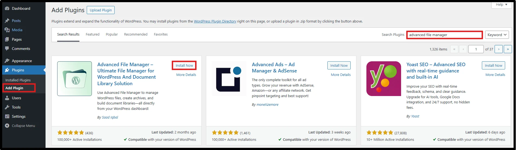Click the Appearance paintbrush icon
Screen dimensions: 516x150
point(7,61)
